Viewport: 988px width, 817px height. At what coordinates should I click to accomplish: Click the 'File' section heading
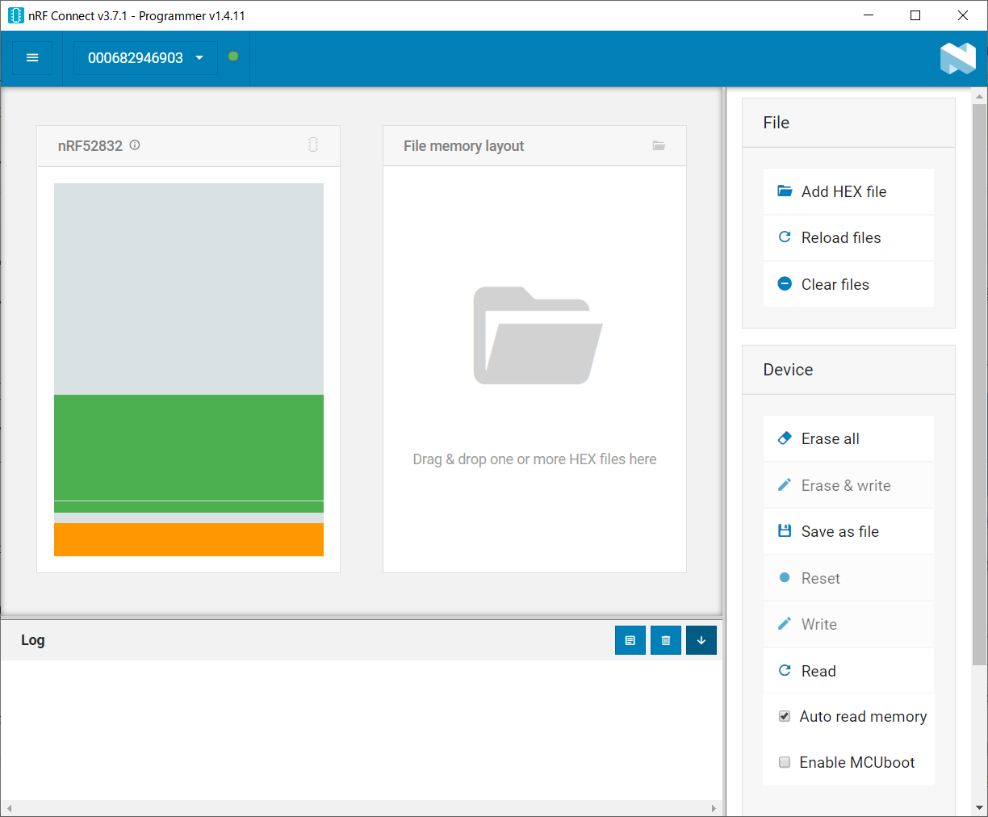point(776,123)
